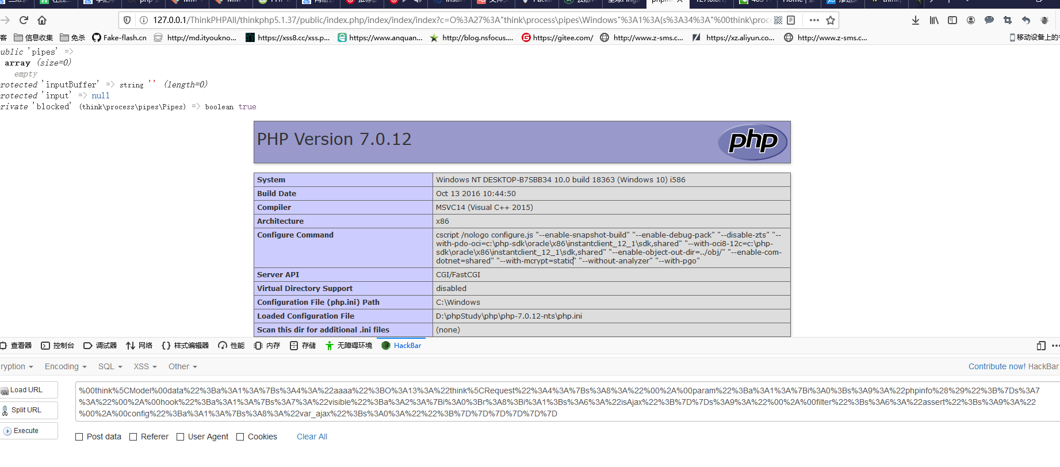The image size is (1060, 467).
Task: Open the library bookshelf icon
Action: point(934,20)
